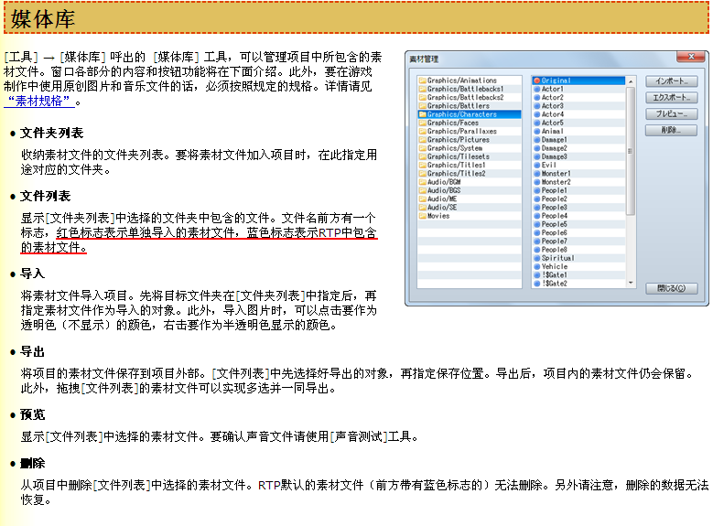Screen dimensions: 713x526
Task: Select the !$Gate1 file entry
Action: click(578, 275)
